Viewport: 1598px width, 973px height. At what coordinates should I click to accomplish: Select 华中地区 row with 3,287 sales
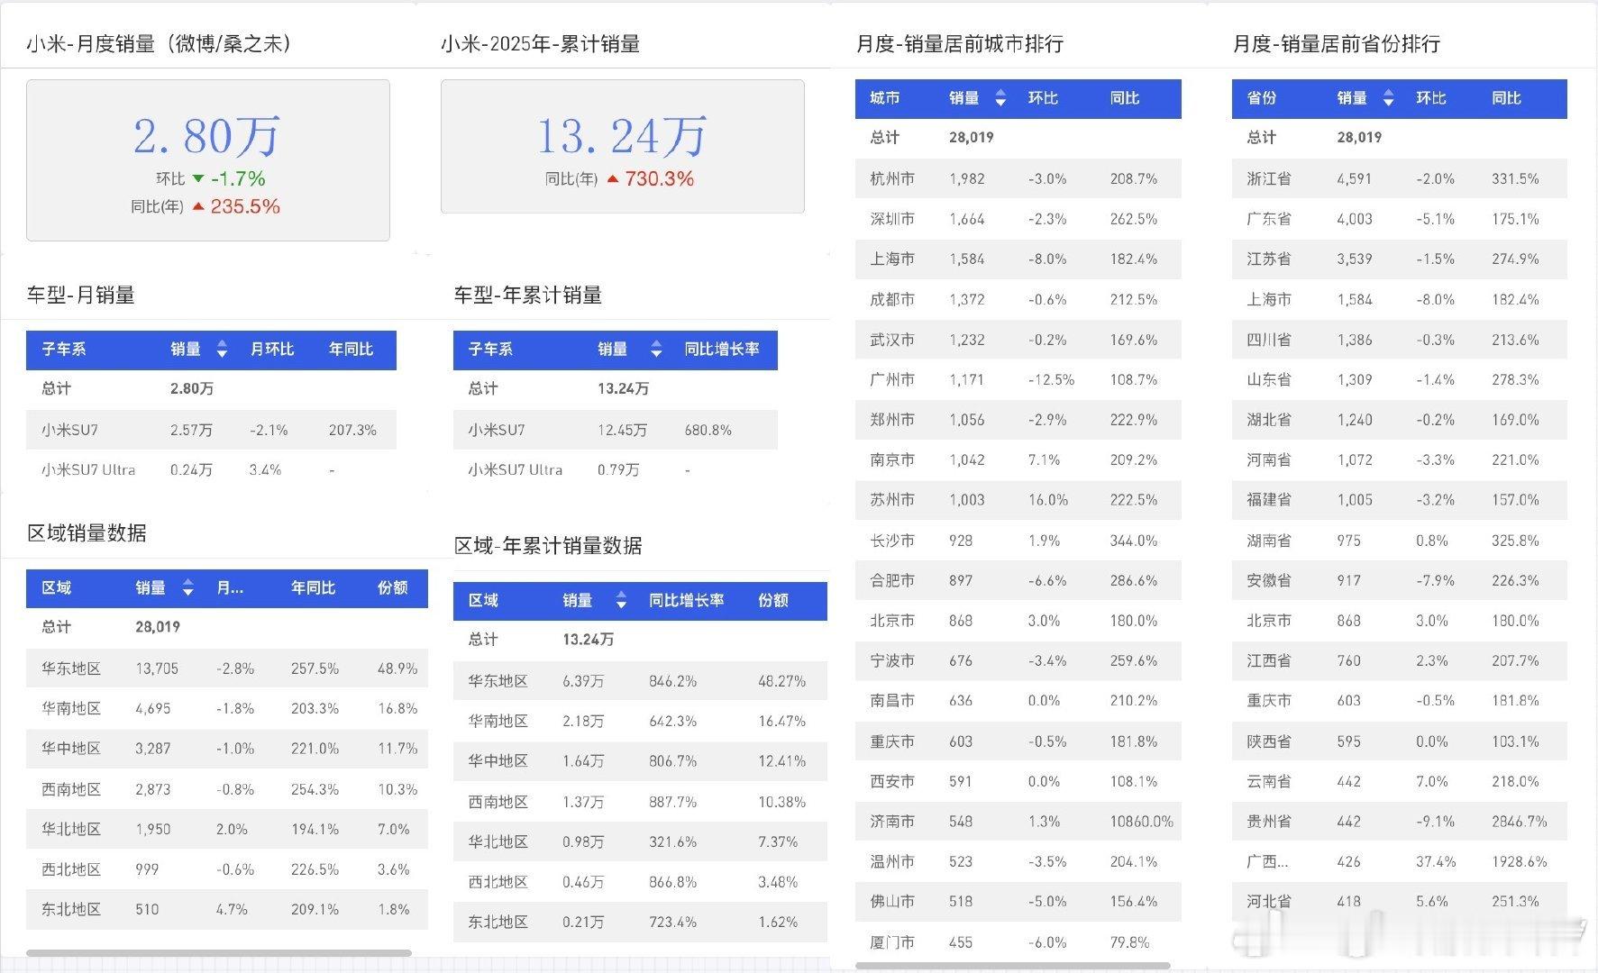227,749
